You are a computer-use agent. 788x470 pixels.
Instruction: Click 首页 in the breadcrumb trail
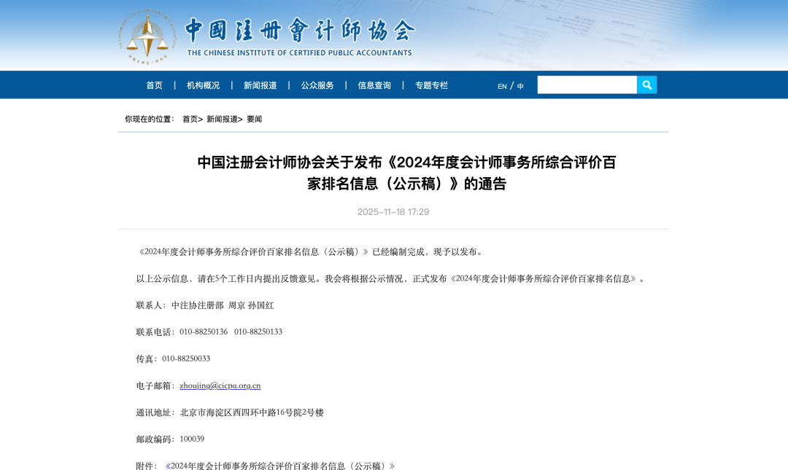(190, 119)
